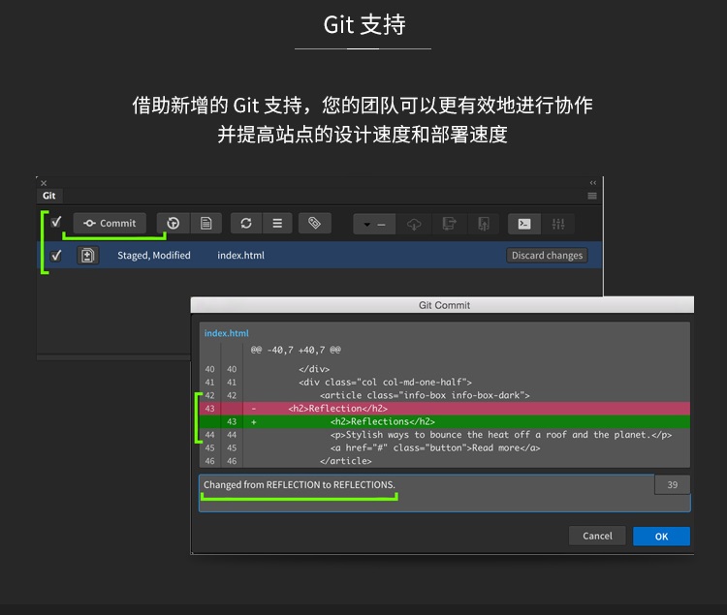Close the Git panel with the X icon
This screenshot has height=615, width=727.
click(x=44, y=183)
